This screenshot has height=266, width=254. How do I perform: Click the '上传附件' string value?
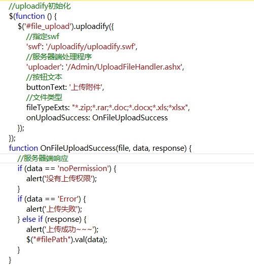click(x=86, y=87)
